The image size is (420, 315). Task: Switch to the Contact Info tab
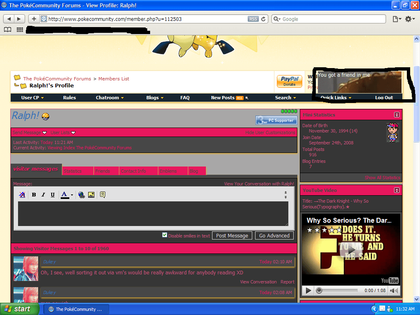[x=139, y=171]
